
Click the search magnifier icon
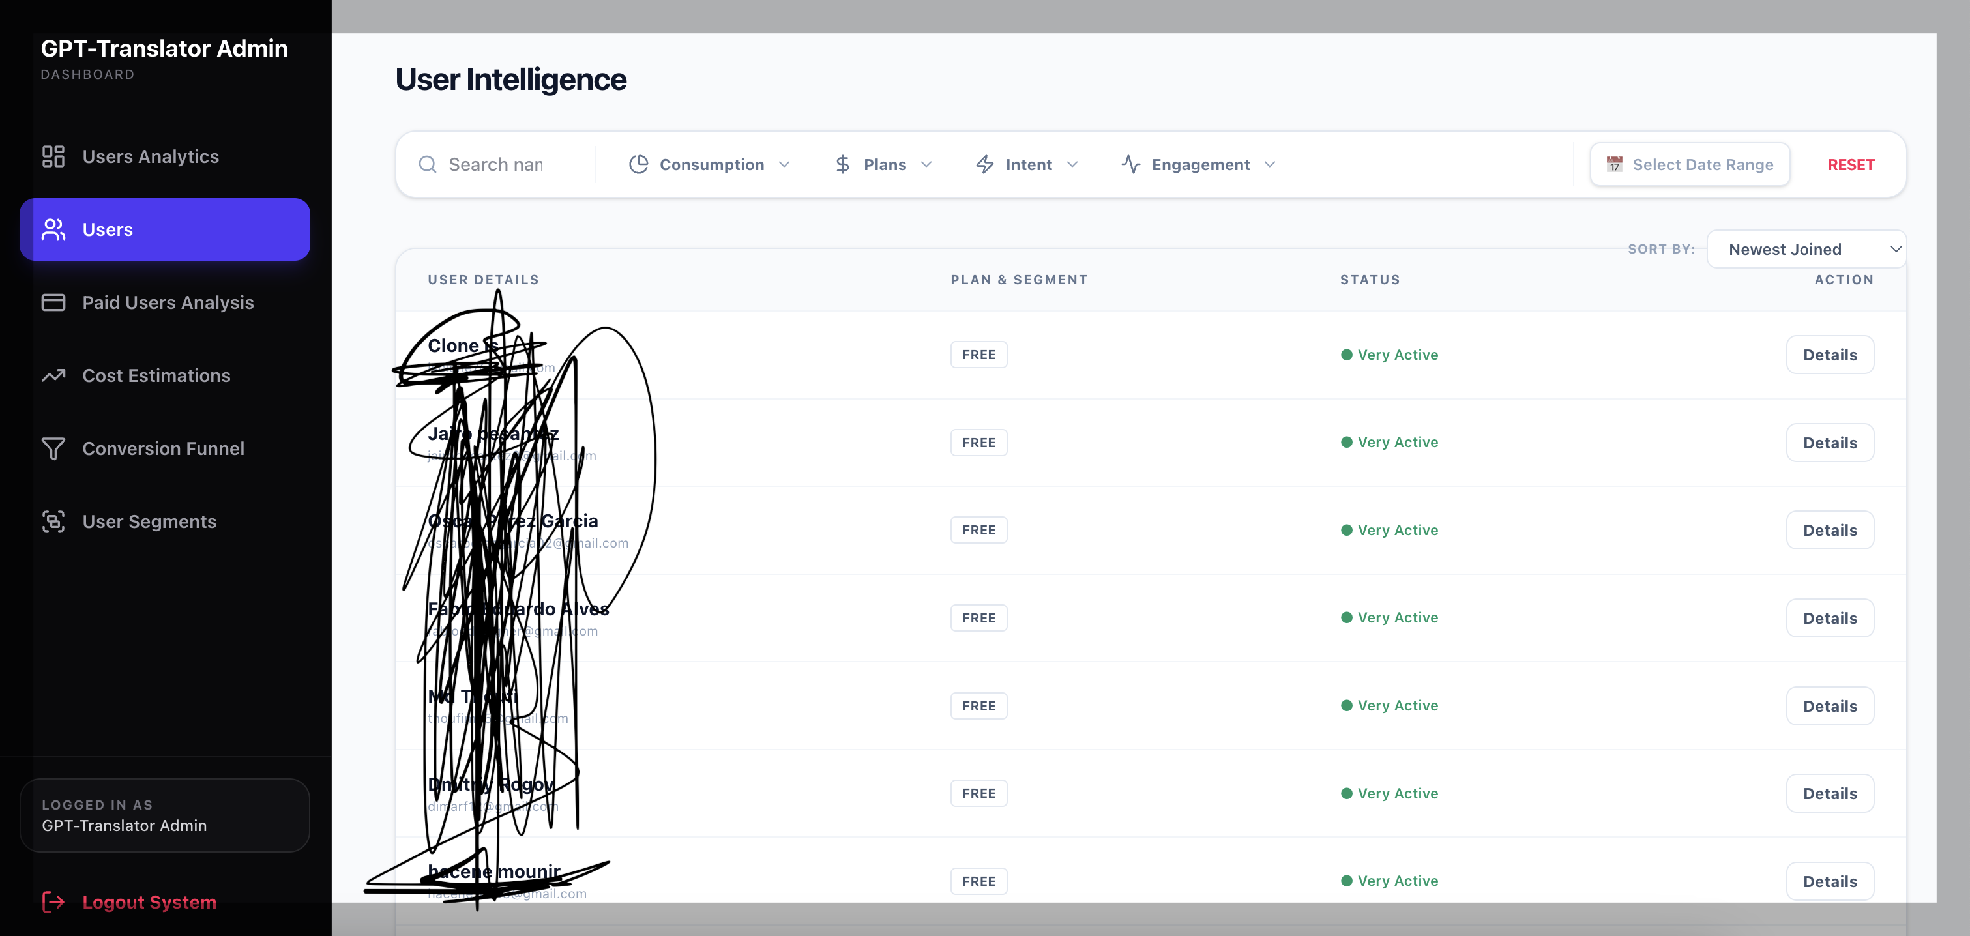[428, 164]
